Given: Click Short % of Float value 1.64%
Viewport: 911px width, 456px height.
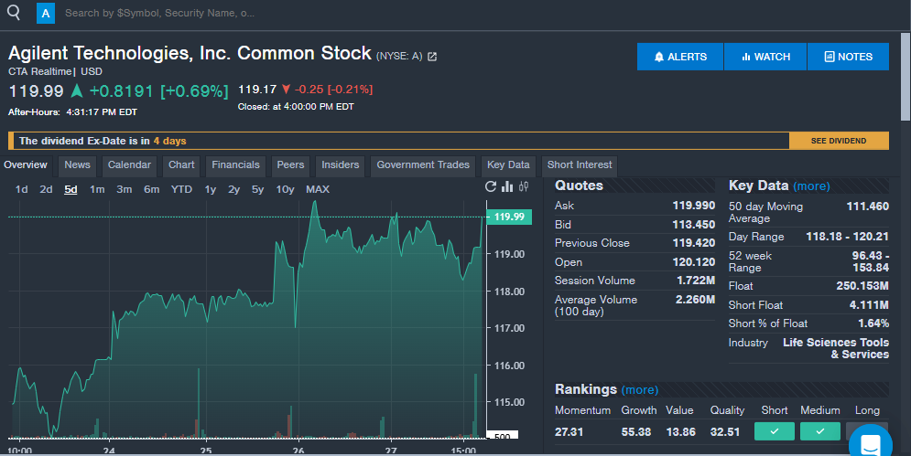Looking at the screenshot, I should coord(873,323).
